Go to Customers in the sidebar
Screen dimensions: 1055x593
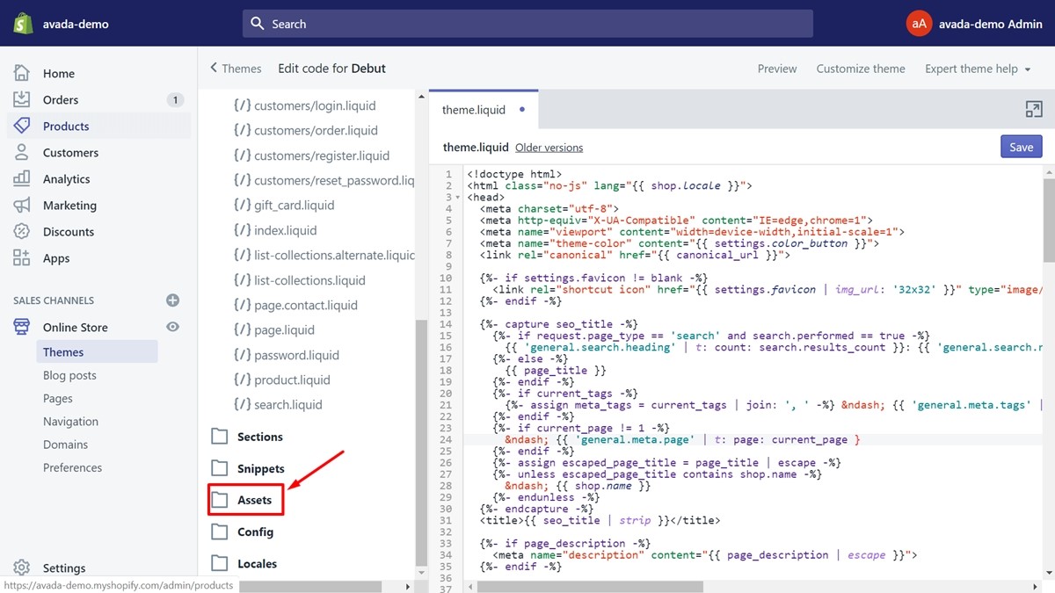point(70,153)
